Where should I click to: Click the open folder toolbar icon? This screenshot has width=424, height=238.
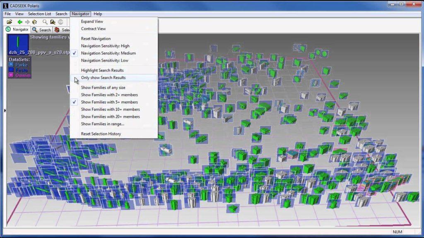[10, 22]
